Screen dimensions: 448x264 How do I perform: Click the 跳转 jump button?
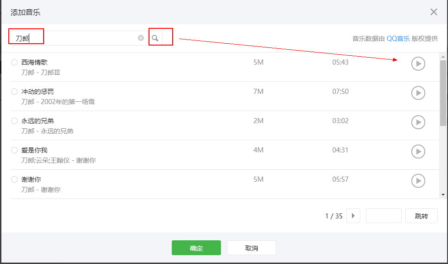pyautogui.click(x=422, y=216)
